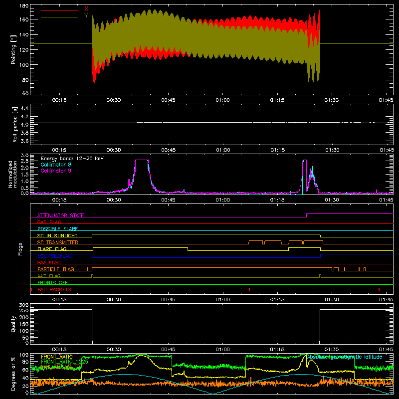
Task: Click the FLARE_FLAG label
Action: coord(52,249)
